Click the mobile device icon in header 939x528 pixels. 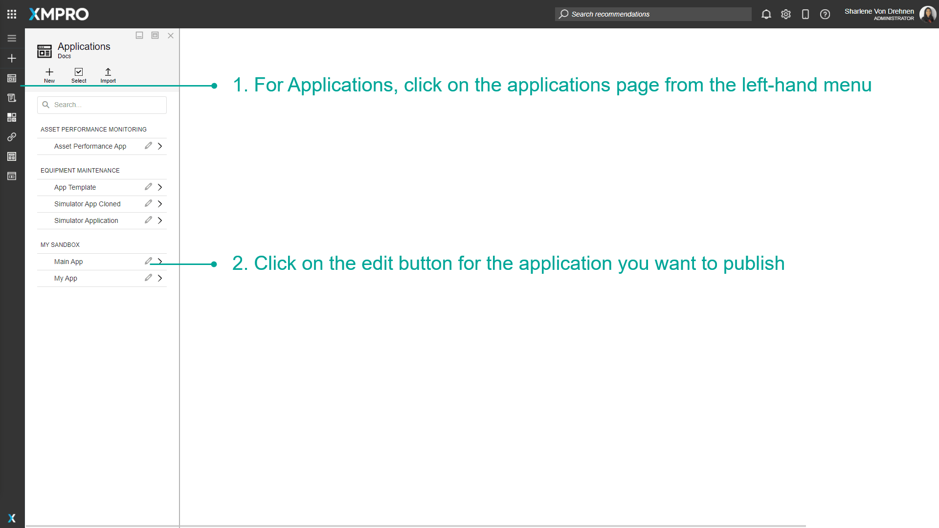(805, 14)
